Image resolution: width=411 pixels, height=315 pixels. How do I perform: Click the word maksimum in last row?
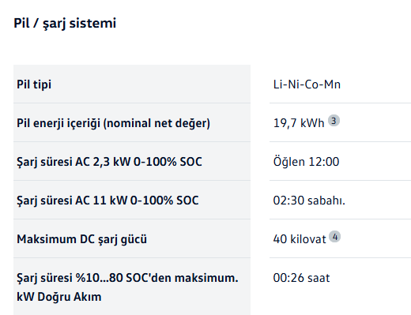coord(206,278)
